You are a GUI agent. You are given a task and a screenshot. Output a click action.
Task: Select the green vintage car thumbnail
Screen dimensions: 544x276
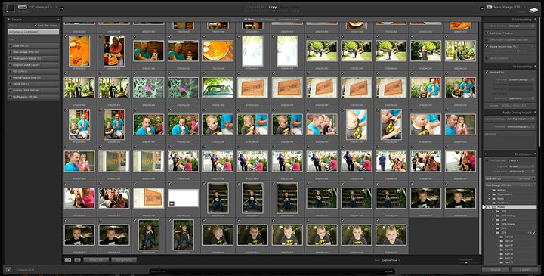tap(218, 88)
